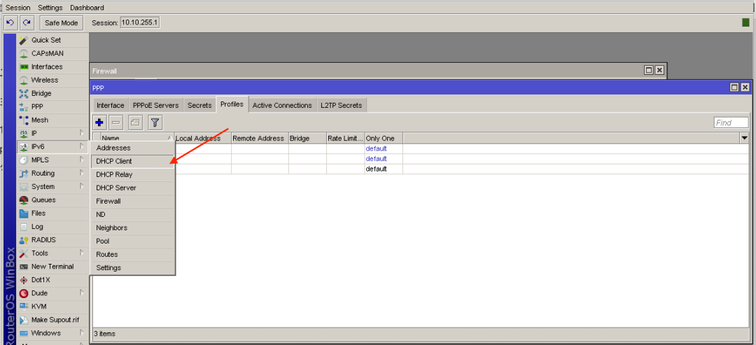Choose DHCP Relay from IPv6 submenu
756x345 pixels.
[x=132, y=174]
